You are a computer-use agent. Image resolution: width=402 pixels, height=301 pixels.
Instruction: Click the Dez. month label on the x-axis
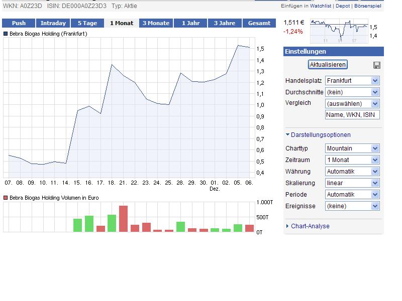[215, 189]
